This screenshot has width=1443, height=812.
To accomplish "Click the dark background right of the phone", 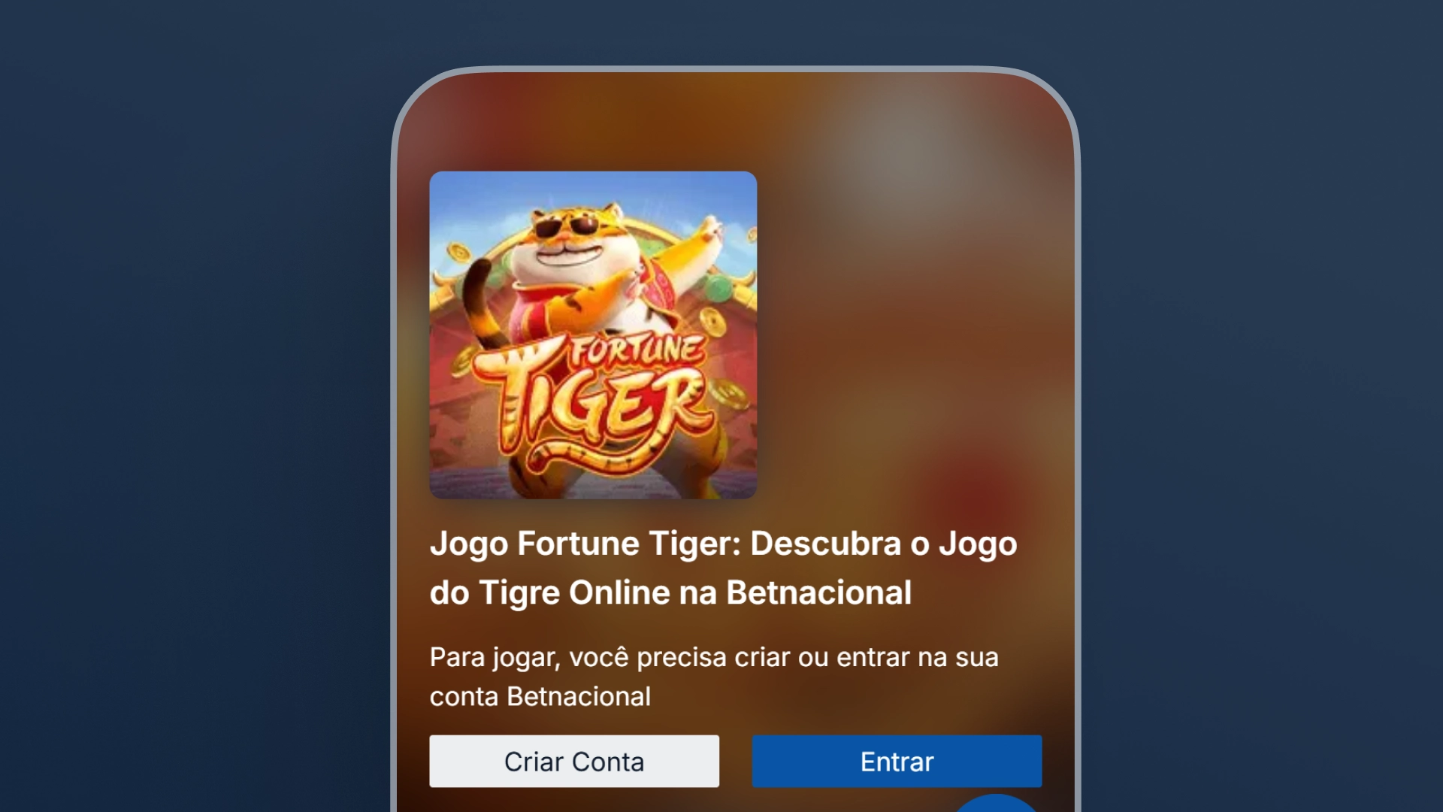I will [x=1263, y=406].
